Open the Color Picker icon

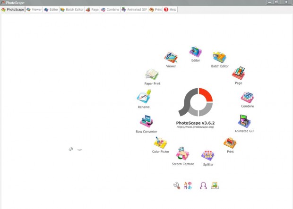pos(160,143)
